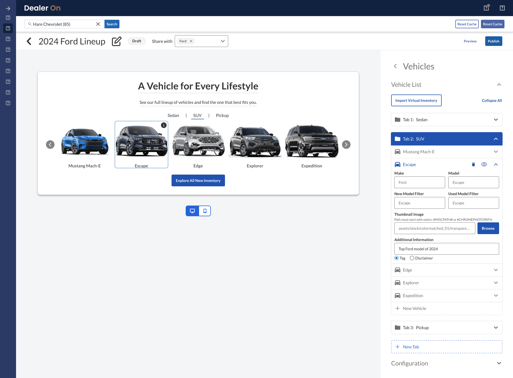The width and height of the screenshot is (513, 378).
Task: Click the Make input field
Action: [x=419, y=182]
